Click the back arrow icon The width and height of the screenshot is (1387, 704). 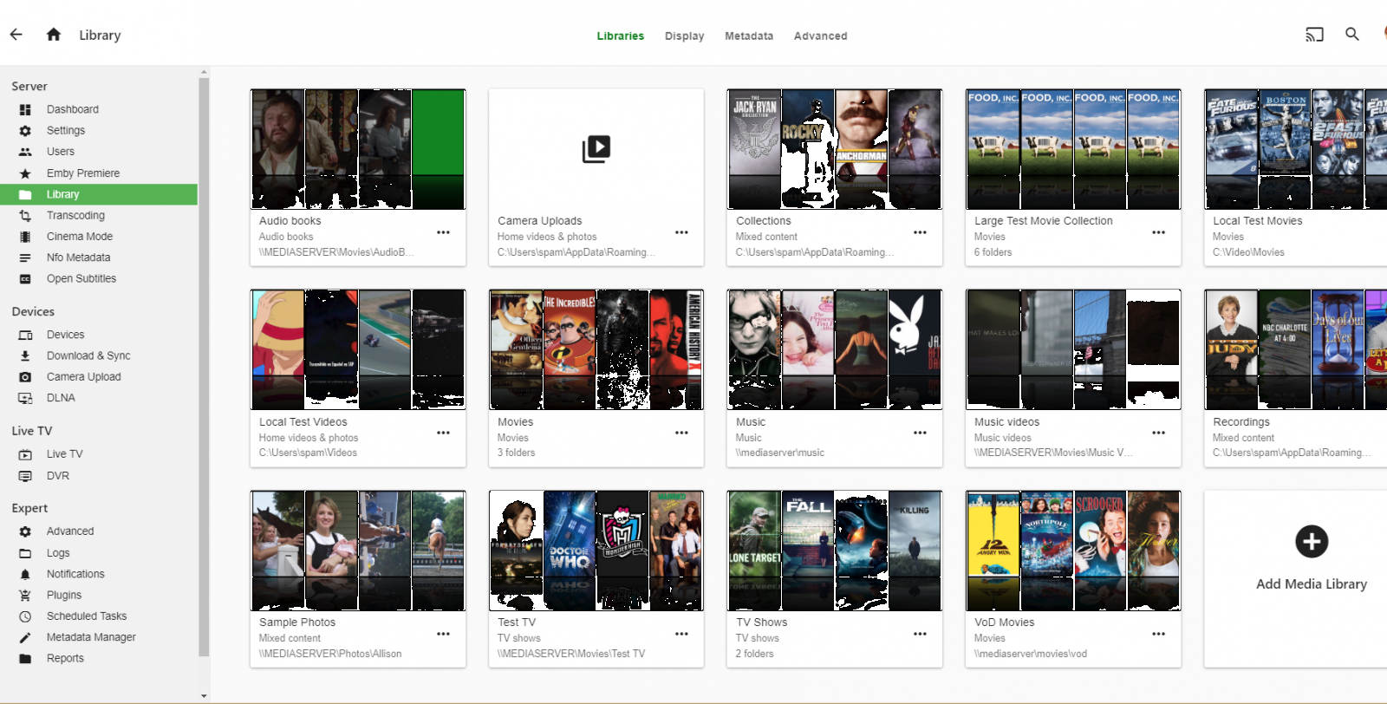pos(16,35)
